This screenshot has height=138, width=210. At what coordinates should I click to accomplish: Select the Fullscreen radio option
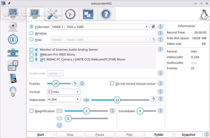click(31, 27)
